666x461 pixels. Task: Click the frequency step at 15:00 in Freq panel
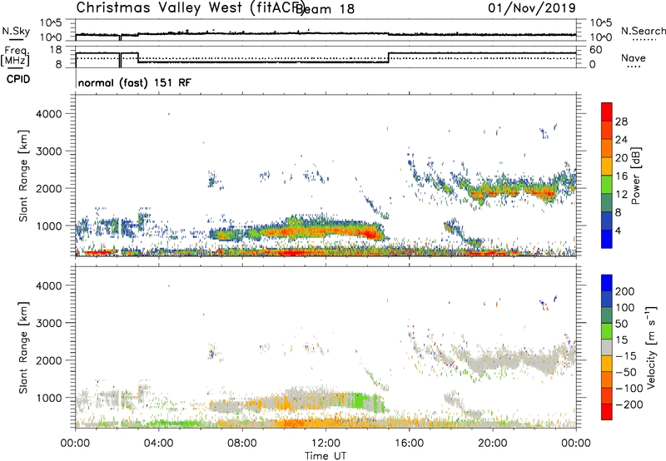[x=388, y=57]
